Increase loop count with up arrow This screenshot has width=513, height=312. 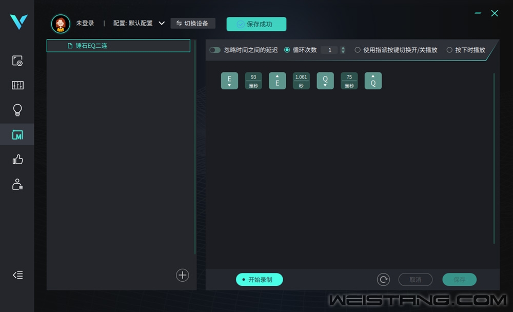click(x=343, y=48)
